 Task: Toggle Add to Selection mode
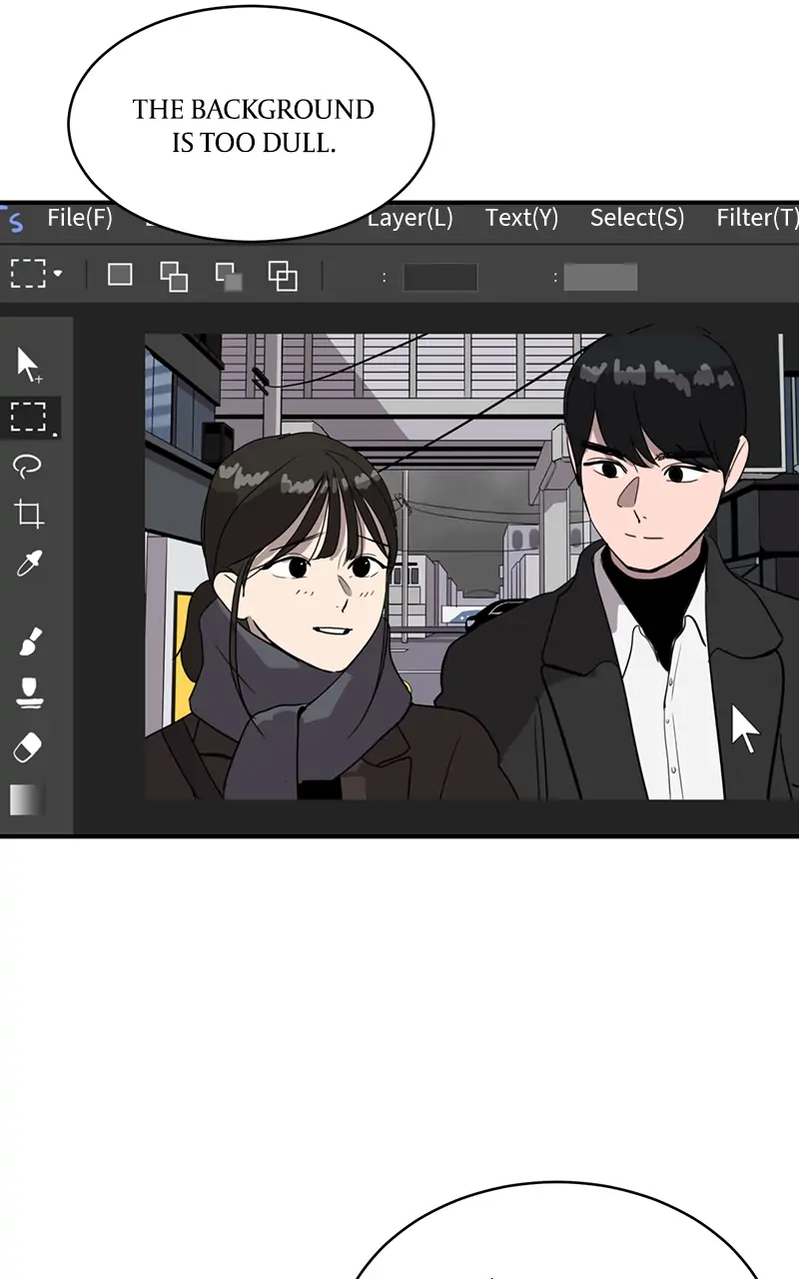pos(174,276)
